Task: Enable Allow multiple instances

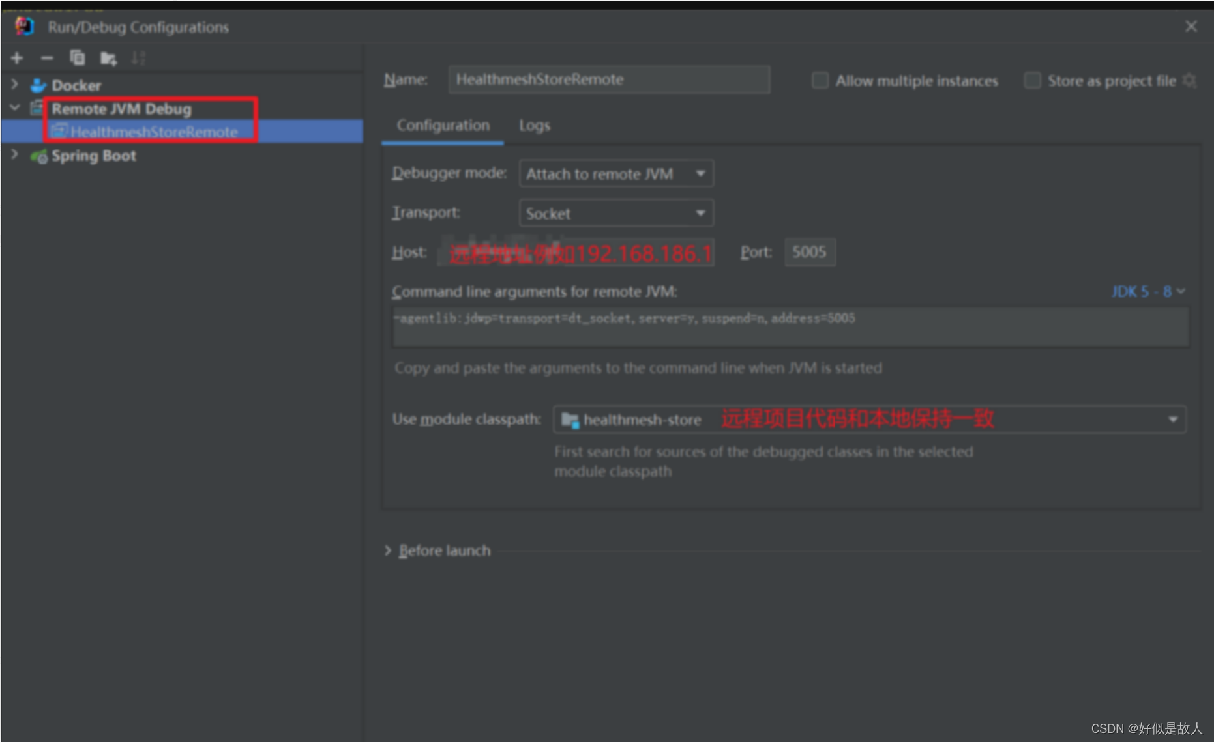Action: (x=820, y=80)
